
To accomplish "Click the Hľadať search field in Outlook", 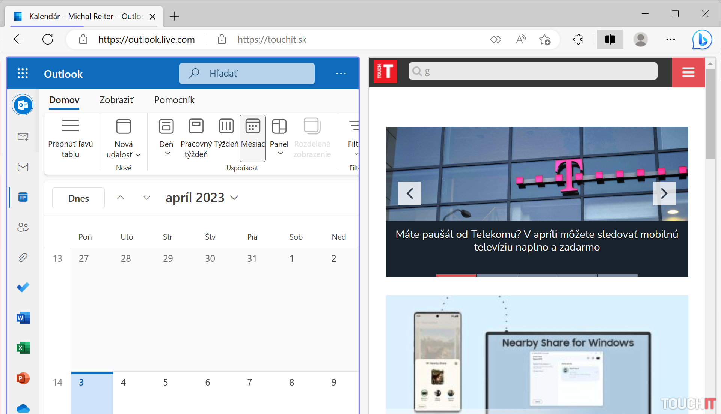I will coord(247,73).
